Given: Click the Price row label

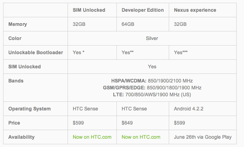Looking at the screenshot, I should 14,123.
